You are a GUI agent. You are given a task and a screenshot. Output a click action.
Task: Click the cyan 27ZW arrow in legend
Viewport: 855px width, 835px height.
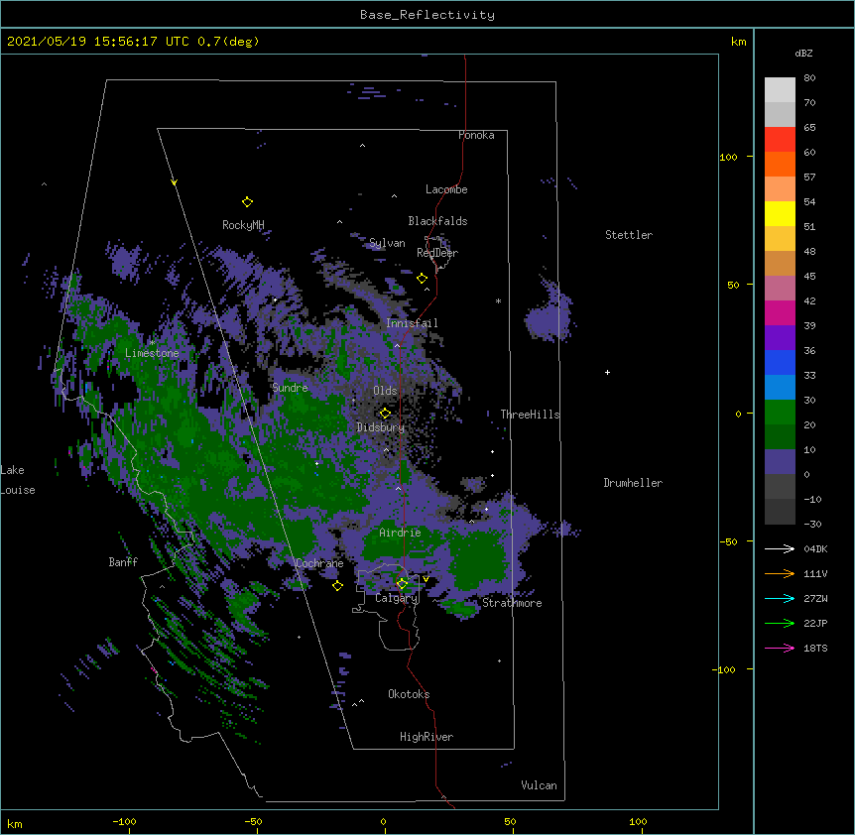[780, 598]
